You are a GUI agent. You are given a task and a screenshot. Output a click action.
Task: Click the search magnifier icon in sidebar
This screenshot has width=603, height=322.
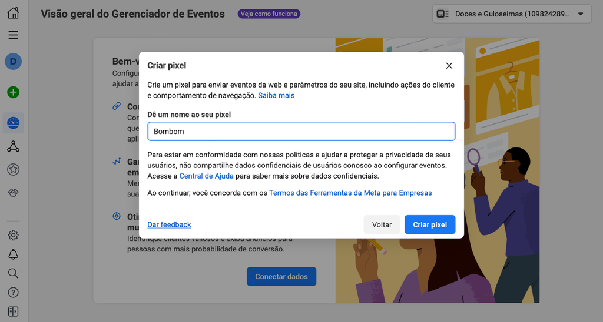(13, 273)
